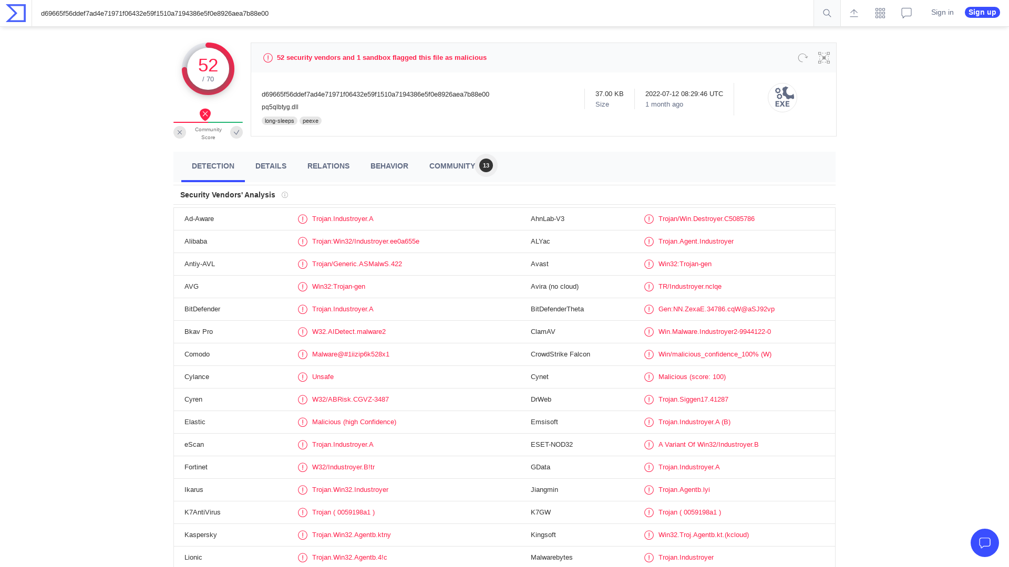Click the BitDefenderTheta vendor name
This screenshot has height=567, width=1009.
[x=557, y=309]
